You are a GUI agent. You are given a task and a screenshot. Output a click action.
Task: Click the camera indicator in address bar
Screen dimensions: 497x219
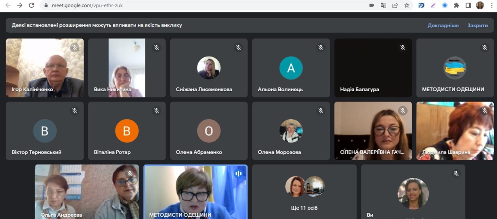(x=372, y=5)
